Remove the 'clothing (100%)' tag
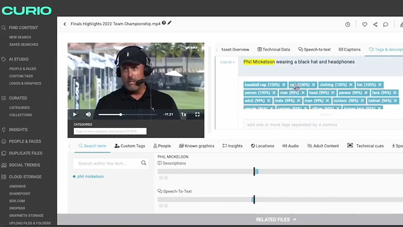This screenshot has width=403, height=227. click(x=351, y=85)
